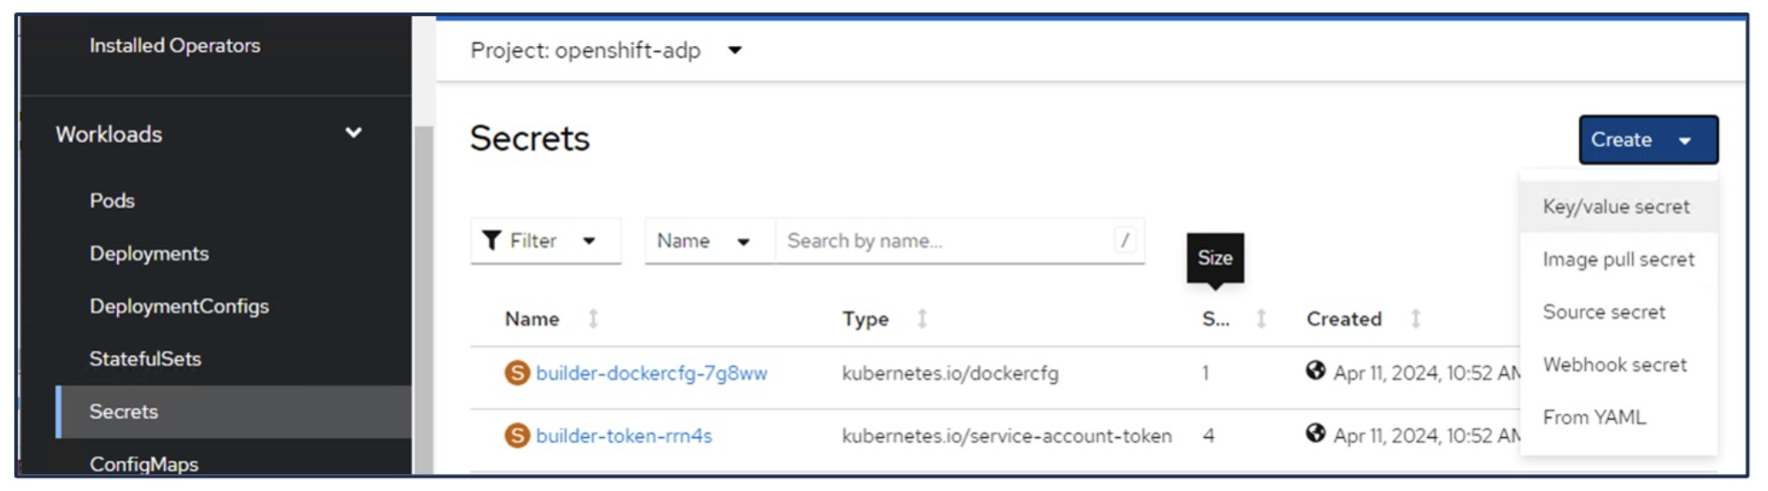Choose Key/value secret from Create menu
This screenshot has width=1768, height=491.
click(1615, 207)
